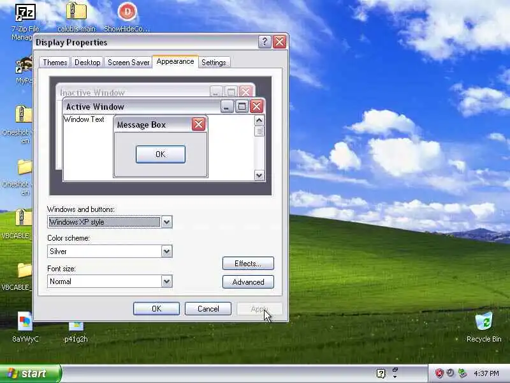Switch to the Settings tab

tap(214, 62)
